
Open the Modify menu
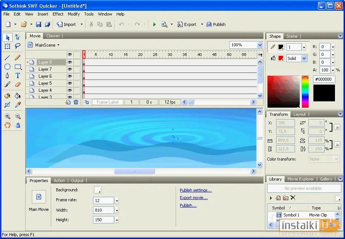pos(74,14)
